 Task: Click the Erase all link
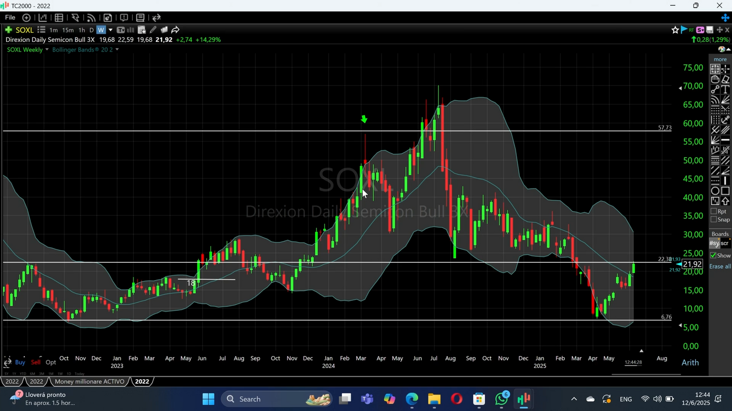click(720, 266)
